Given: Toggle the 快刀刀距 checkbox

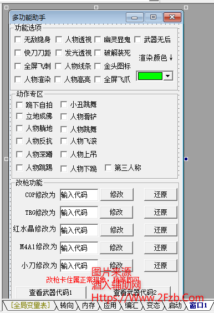Looking at the screenshot, I should tap(18, 53).
